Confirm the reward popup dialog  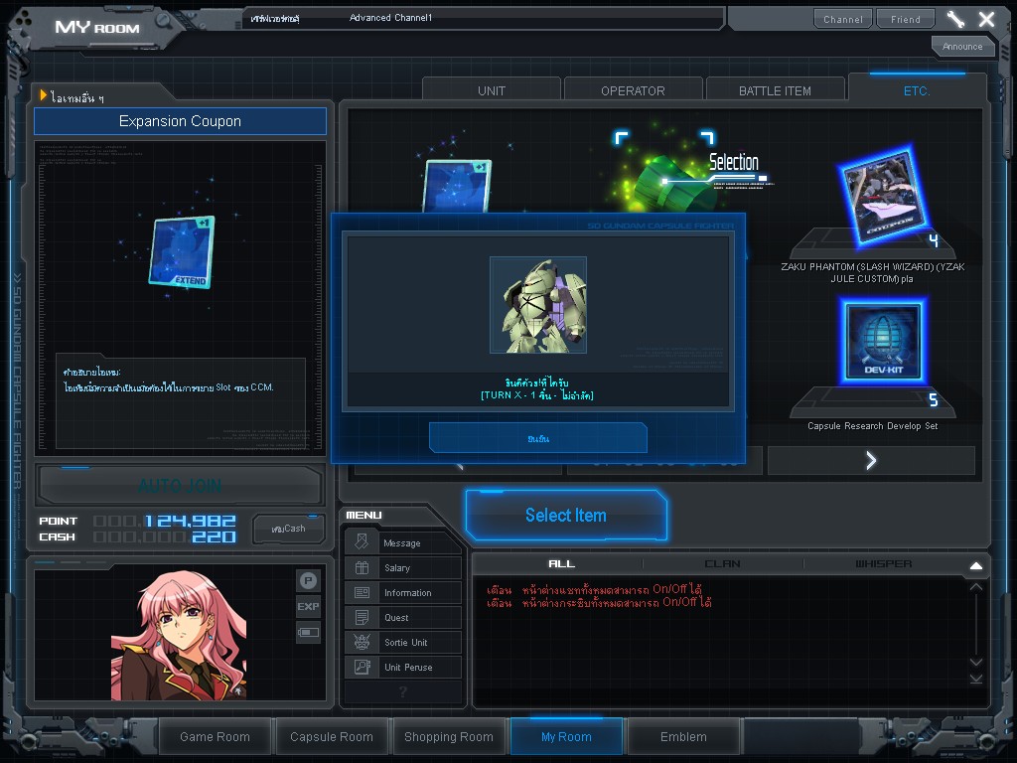(x=537, y=438)
